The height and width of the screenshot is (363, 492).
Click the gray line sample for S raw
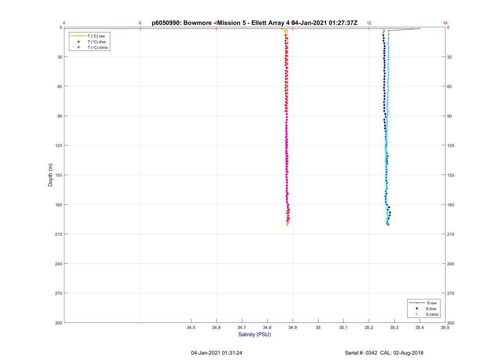click(x=417, y=303)
